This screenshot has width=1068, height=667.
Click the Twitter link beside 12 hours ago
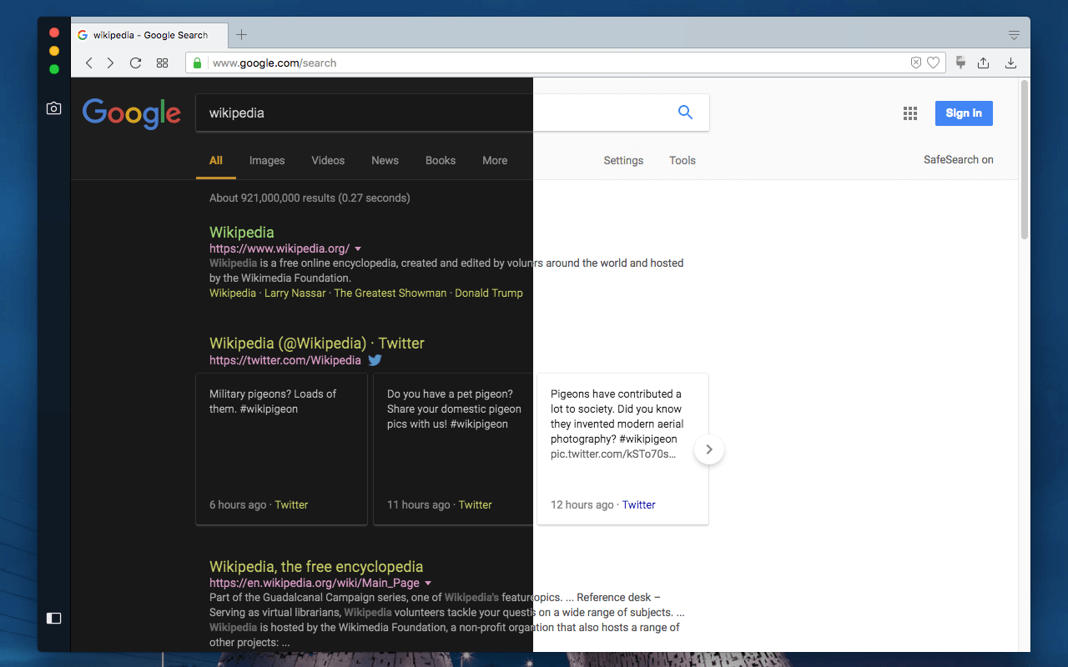coord(639,505)
